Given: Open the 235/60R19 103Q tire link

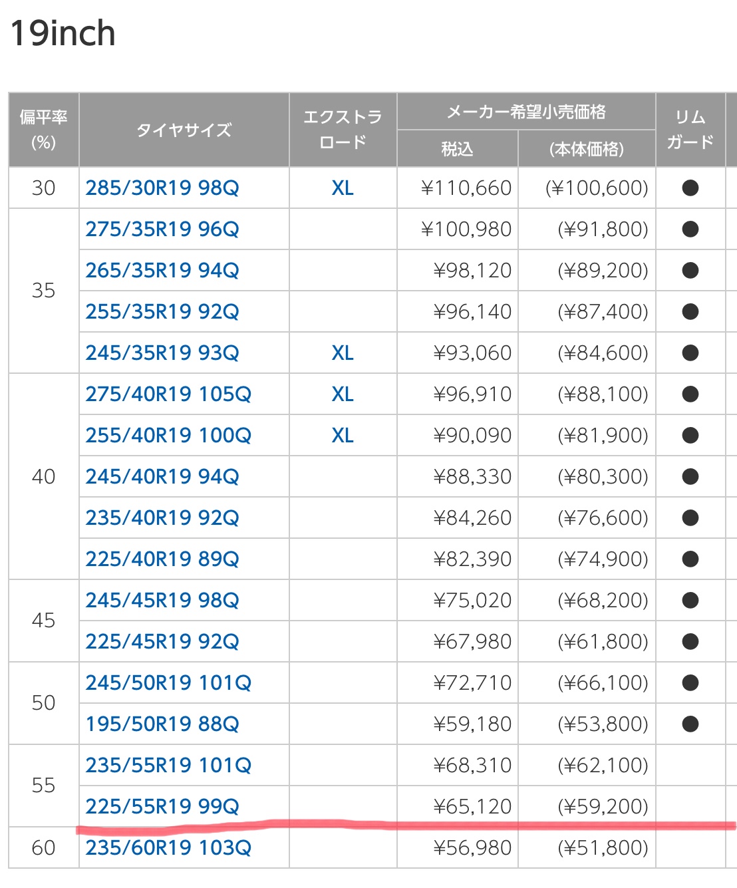Looking at the screenshot, I should [168, 848].
